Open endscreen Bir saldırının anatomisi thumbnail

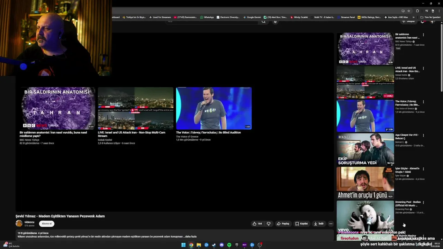click(x=57, y=108)
